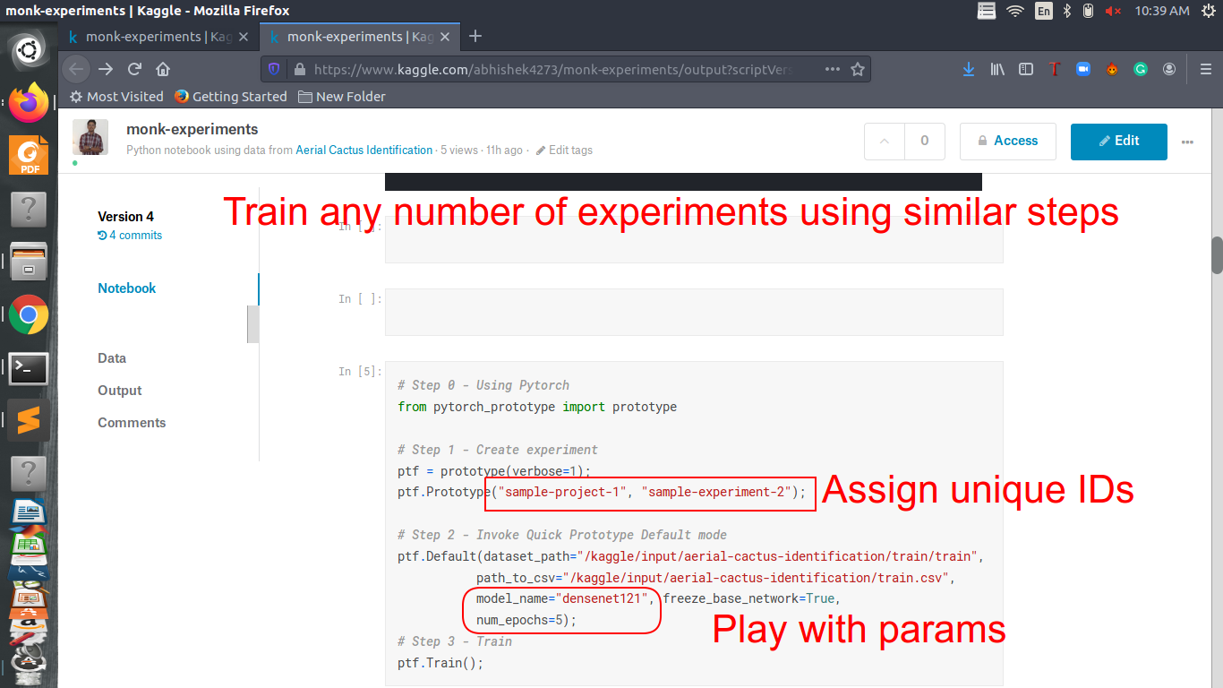Open the author profile picture

pyautogui.click(x=90, y=137)
